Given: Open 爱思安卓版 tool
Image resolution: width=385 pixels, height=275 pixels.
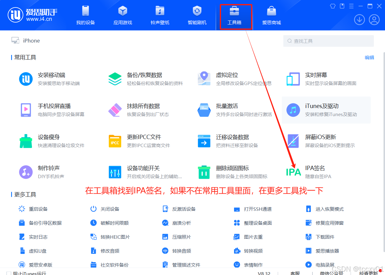Looking at the screenshot, I should click(x=36, y=265).
